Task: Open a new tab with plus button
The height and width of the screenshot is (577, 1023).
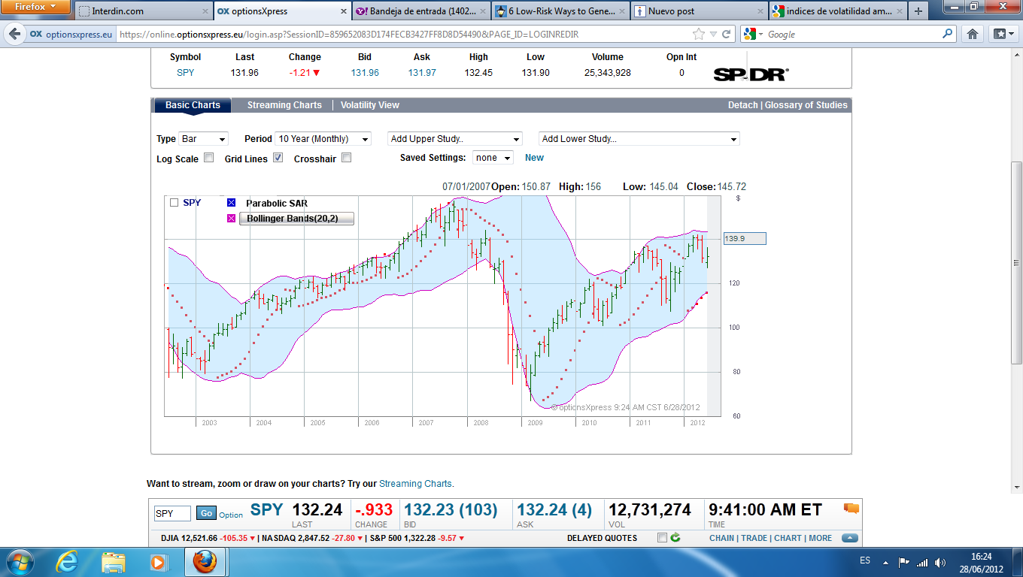Action: pos(918,11)
